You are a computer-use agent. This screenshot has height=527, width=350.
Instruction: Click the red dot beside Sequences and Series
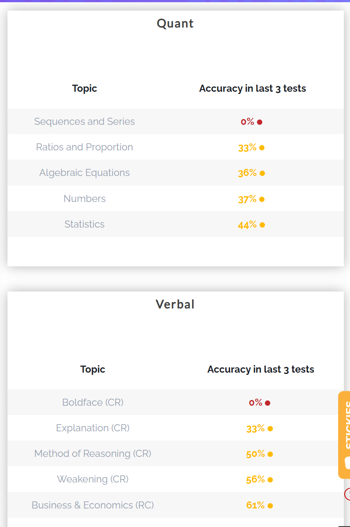tap(260, 122)
